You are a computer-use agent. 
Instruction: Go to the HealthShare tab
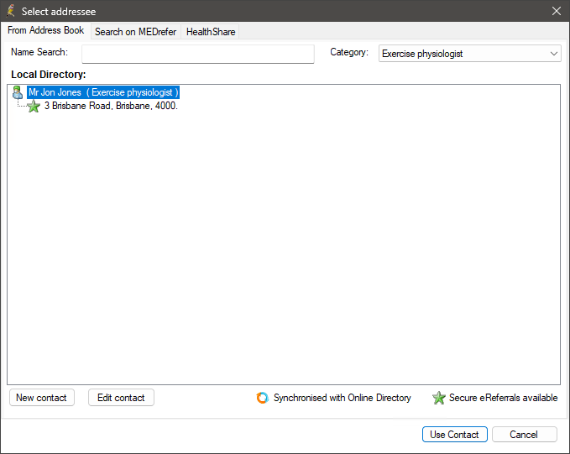tap(211, 32)
